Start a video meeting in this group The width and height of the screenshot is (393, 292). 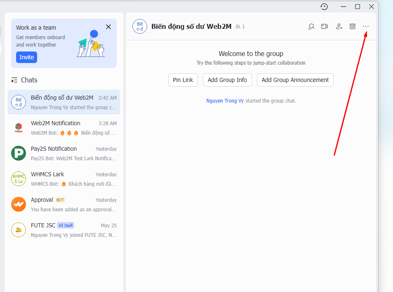coord(325,26)
